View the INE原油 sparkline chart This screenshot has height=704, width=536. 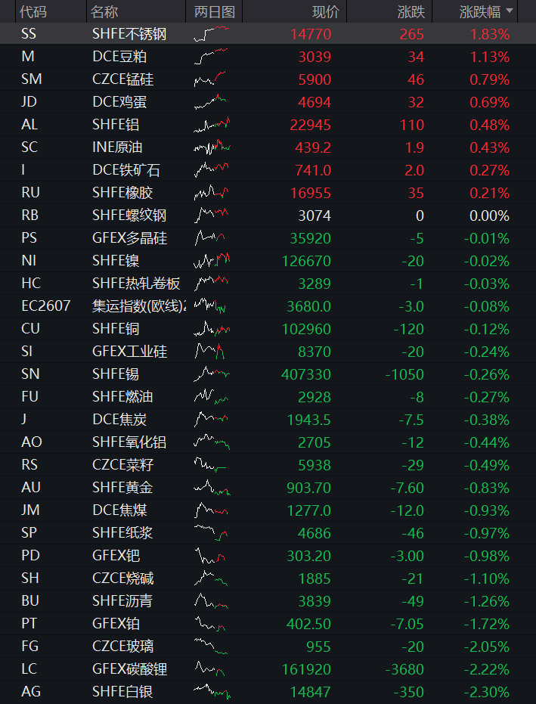(212, 147)
